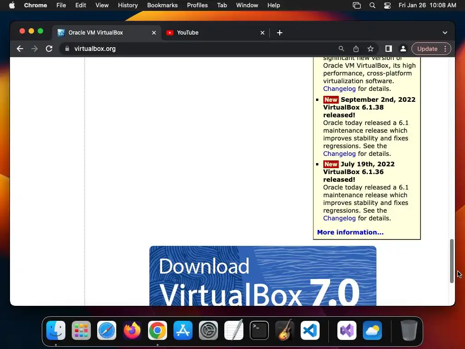Switch to the YouTube tab
The height and width of the screenshot is (349, 465).
[215, 33]
